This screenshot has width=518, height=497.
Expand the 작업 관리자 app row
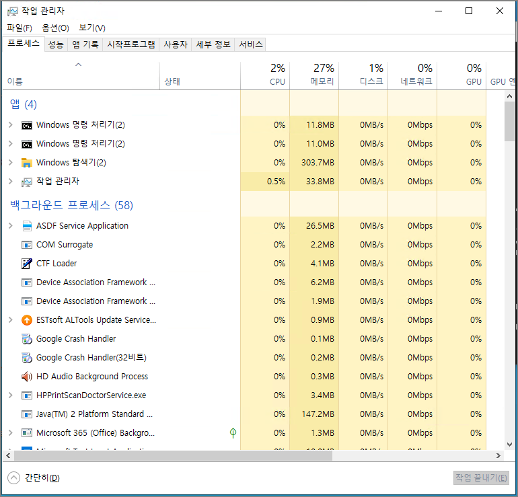[x=11, y=182]
